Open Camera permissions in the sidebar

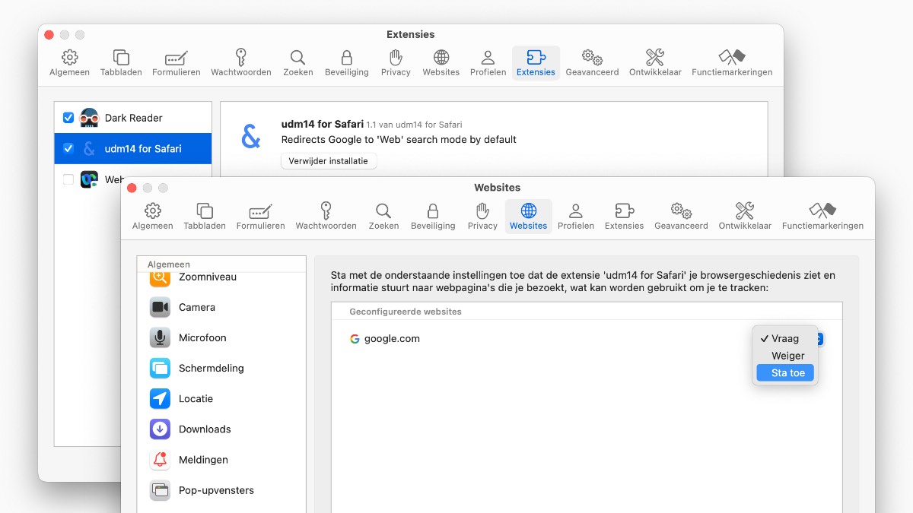tap(198, 307)
